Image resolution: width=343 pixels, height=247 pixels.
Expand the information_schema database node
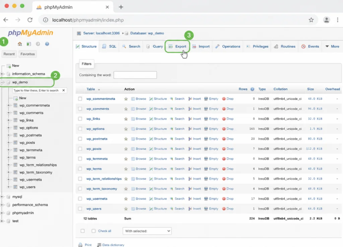click(x=2, y=74)
